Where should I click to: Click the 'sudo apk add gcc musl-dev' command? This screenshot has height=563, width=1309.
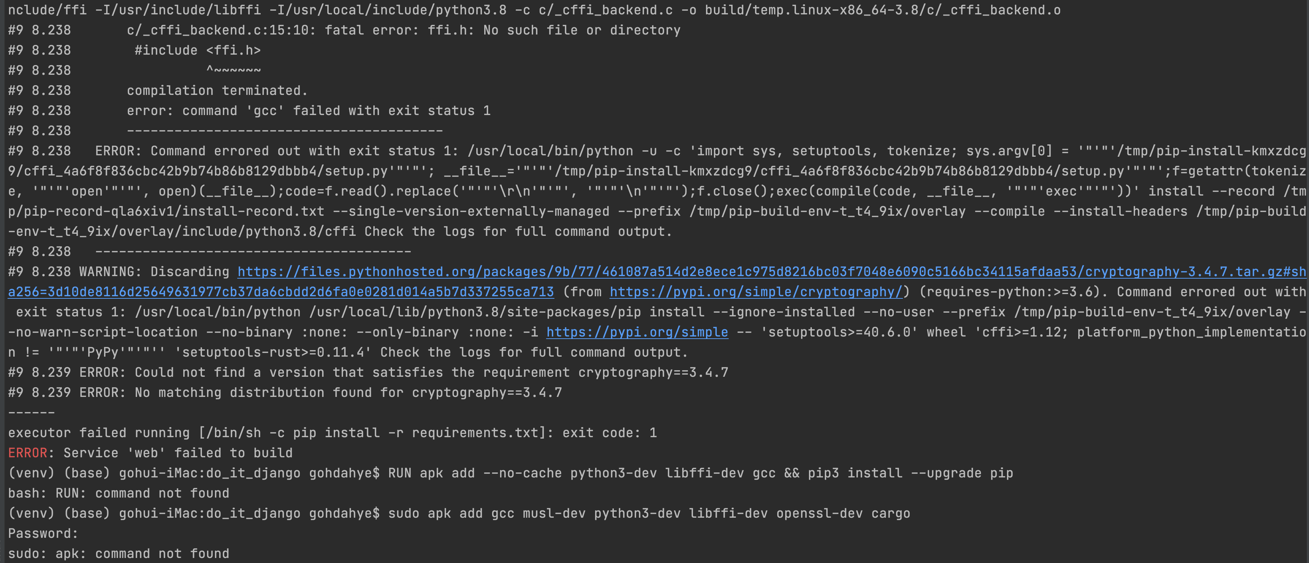[649, 513]
